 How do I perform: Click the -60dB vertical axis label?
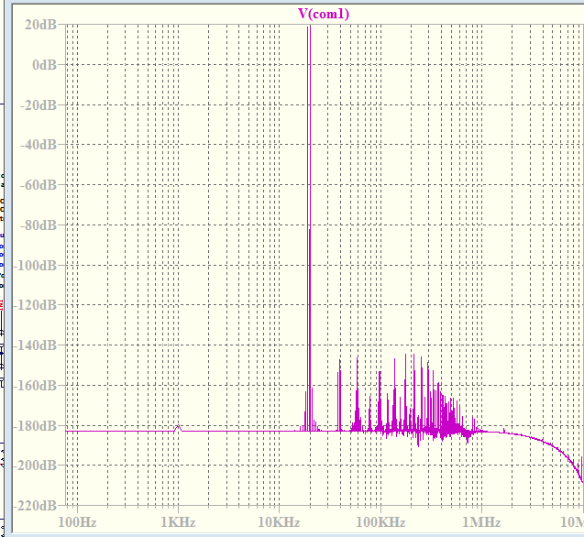pyautogui.click(x=38, y=185)
